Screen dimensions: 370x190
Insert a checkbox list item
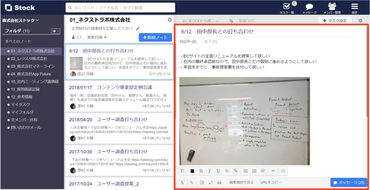point(263,171)
